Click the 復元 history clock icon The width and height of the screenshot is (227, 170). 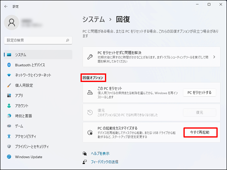pyautogui.click(x=90, y=112)
